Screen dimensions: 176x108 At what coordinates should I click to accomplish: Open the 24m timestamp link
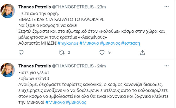click(x=101, y=66)
